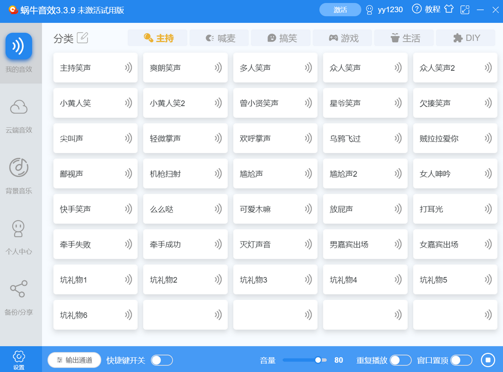
Task: Click the 激活 activation button
Action: click(340, 9)
